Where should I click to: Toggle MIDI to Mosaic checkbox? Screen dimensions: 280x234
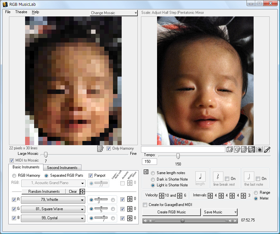pos(12,160)
